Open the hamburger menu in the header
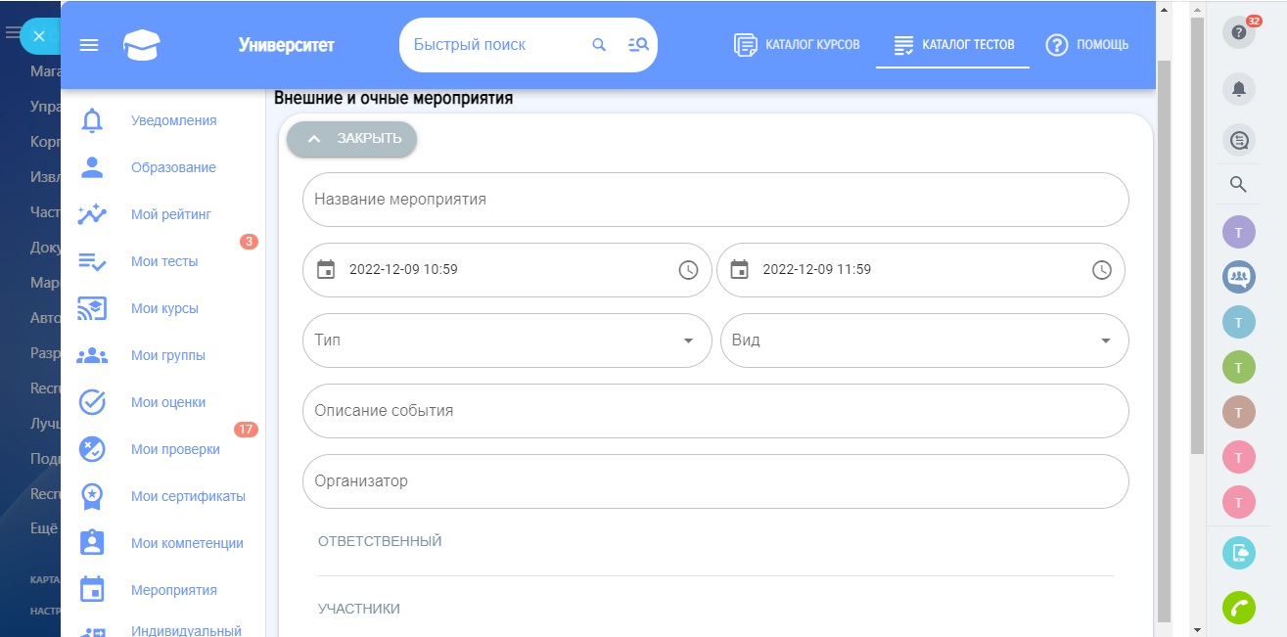1287x637 pixels. [x=89, y=45]
